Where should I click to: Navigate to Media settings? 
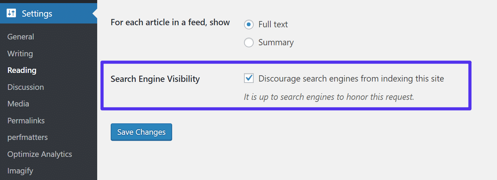(18, 104)
